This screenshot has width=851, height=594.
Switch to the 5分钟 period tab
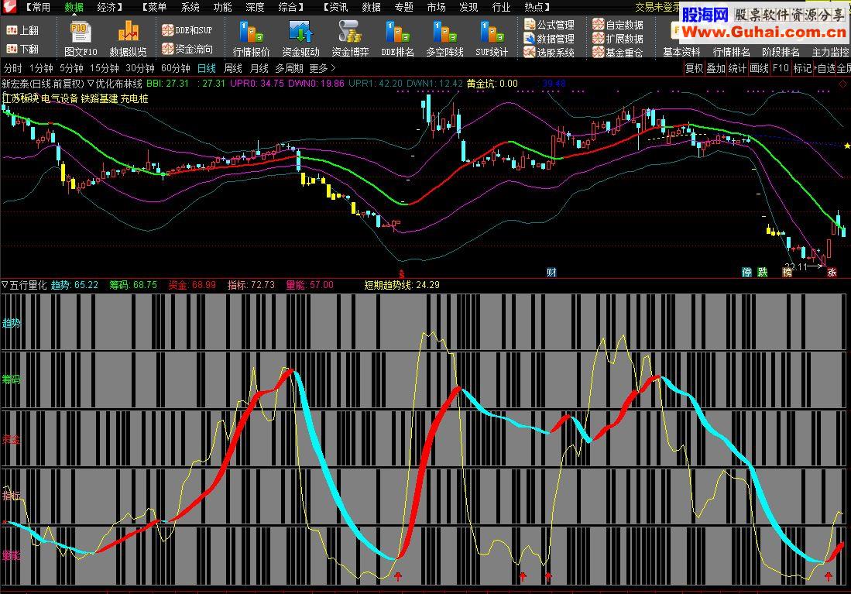point(72,68)
